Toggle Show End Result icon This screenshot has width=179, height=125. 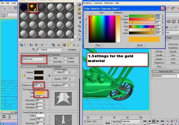click(70, 45)
